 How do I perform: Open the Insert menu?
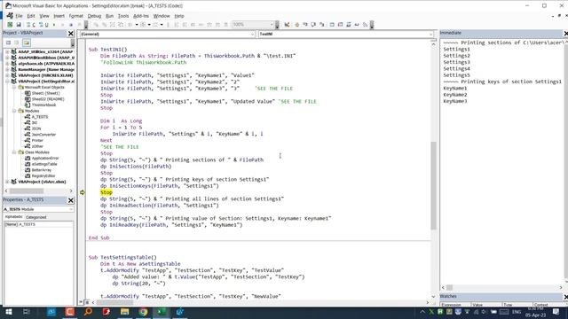[59, 16]
